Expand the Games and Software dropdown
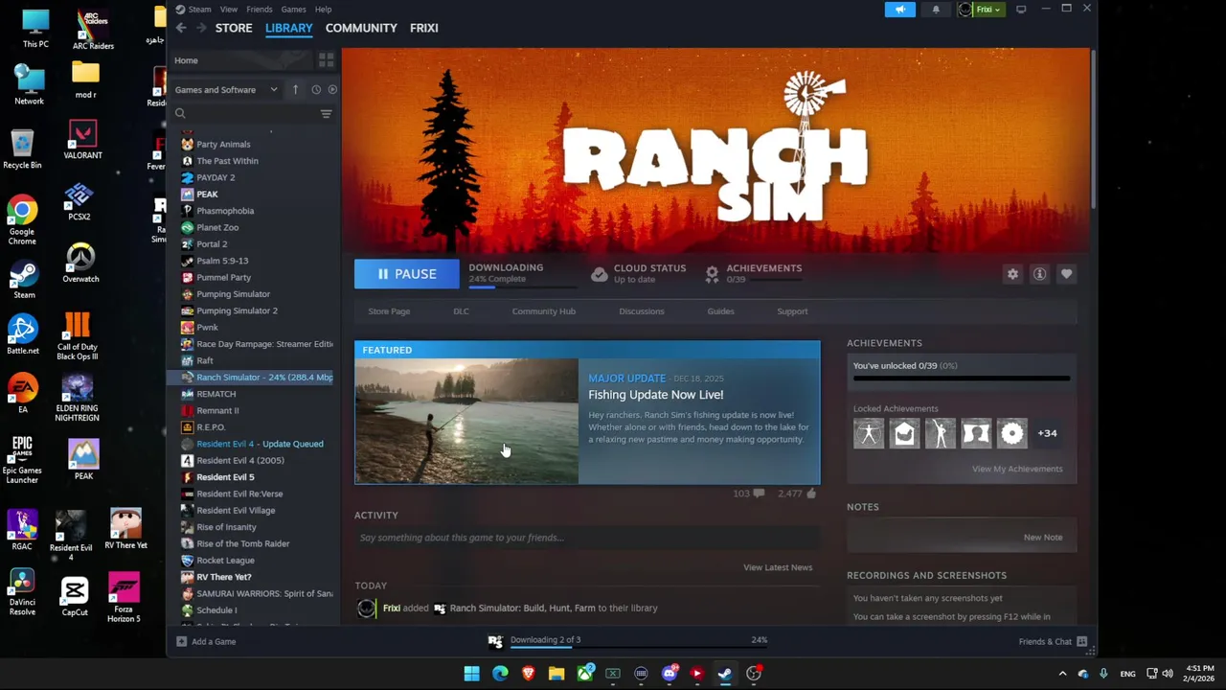Viewport: 1226px width, 690px height. pos(226,89)
